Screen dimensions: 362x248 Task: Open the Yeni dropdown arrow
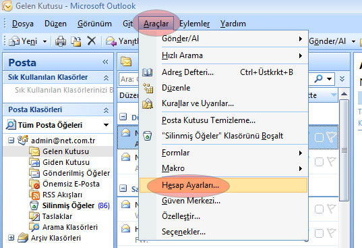click(x=44, y=42)
